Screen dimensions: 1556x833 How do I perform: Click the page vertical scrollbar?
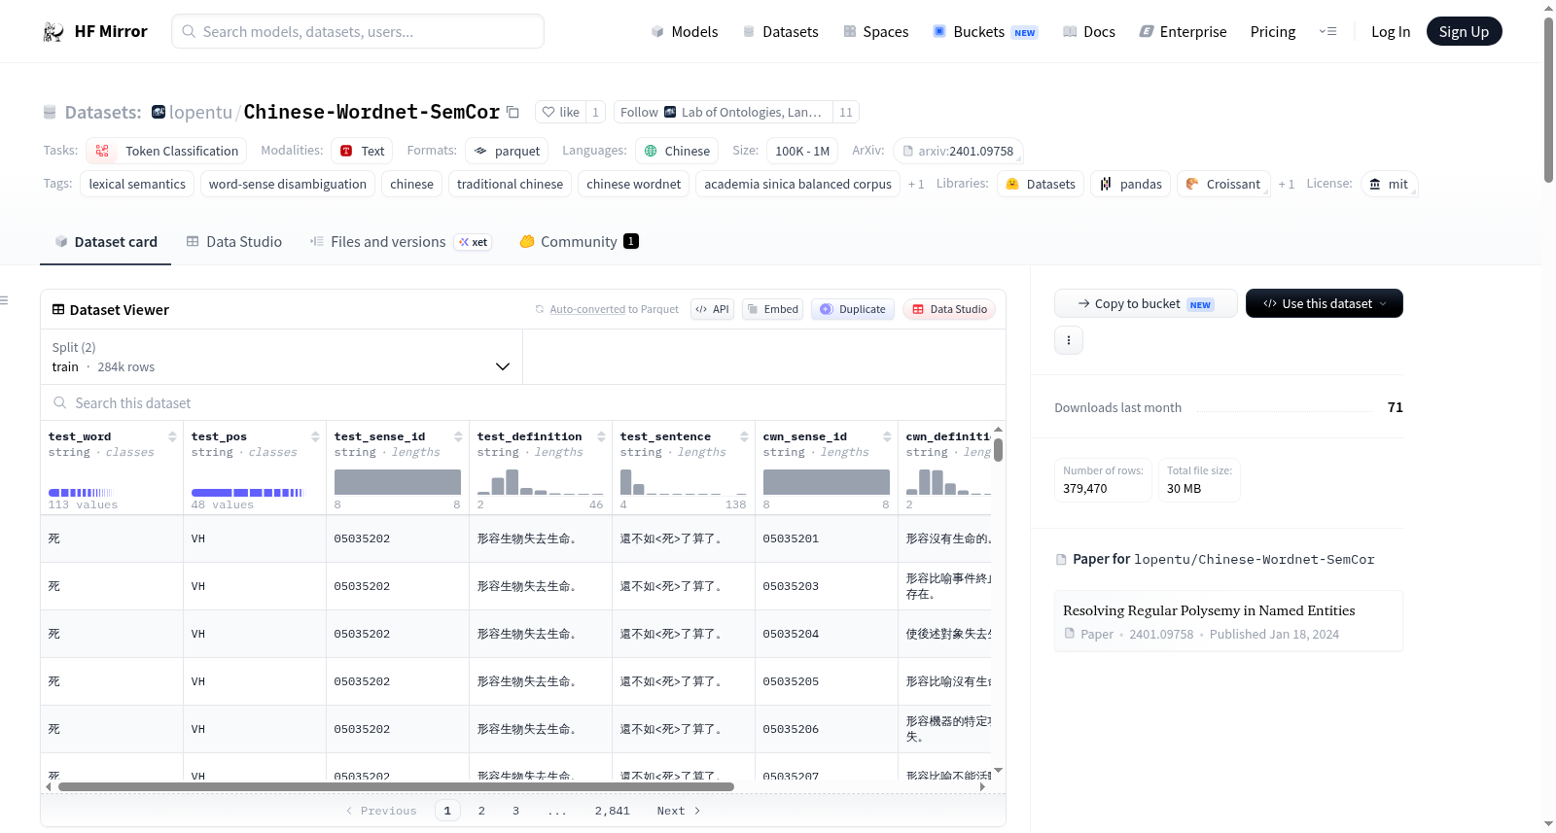[1548, 100]
